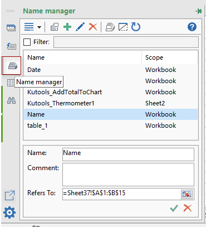Click the blue pencil edit name icon
This screenshot has width=206, height=227.
80,27
